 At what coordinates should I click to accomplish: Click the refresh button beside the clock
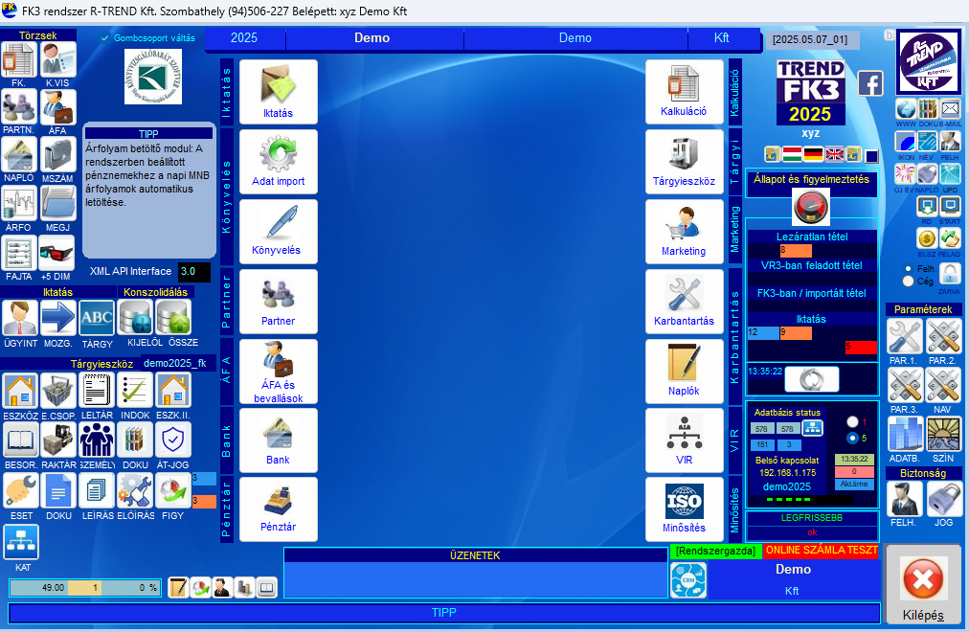(x=812, y=378)
